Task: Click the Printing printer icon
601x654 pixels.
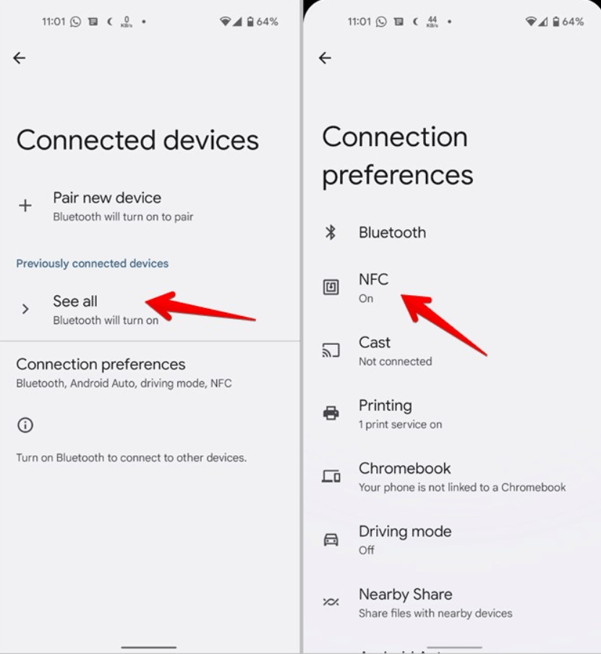Action: [331, 413]
